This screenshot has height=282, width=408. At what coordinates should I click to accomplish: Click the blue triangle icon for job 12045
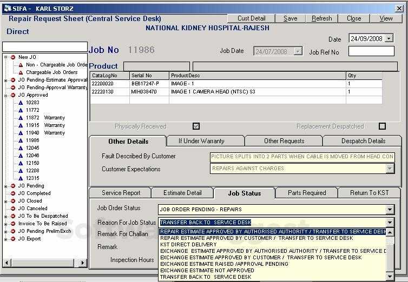[21, 148]
